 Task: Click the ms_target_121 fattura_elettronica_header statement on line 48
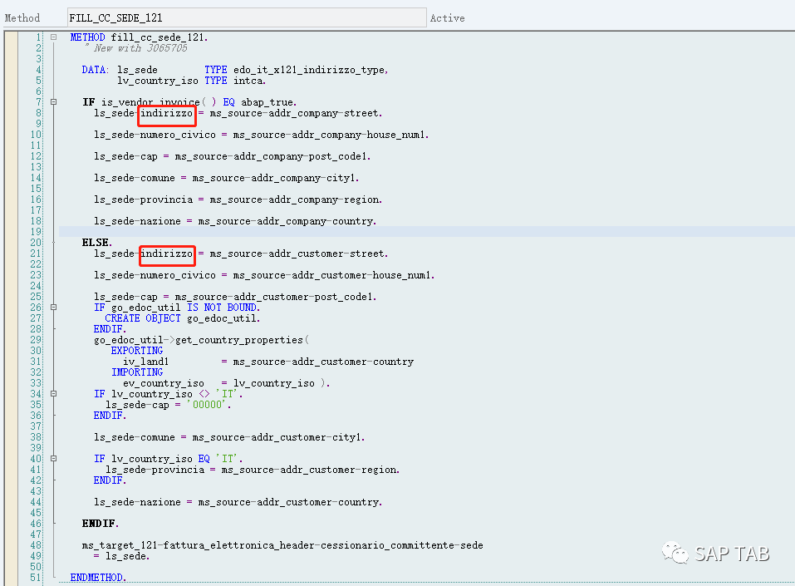pyautogui.click(x=282, y=545)
